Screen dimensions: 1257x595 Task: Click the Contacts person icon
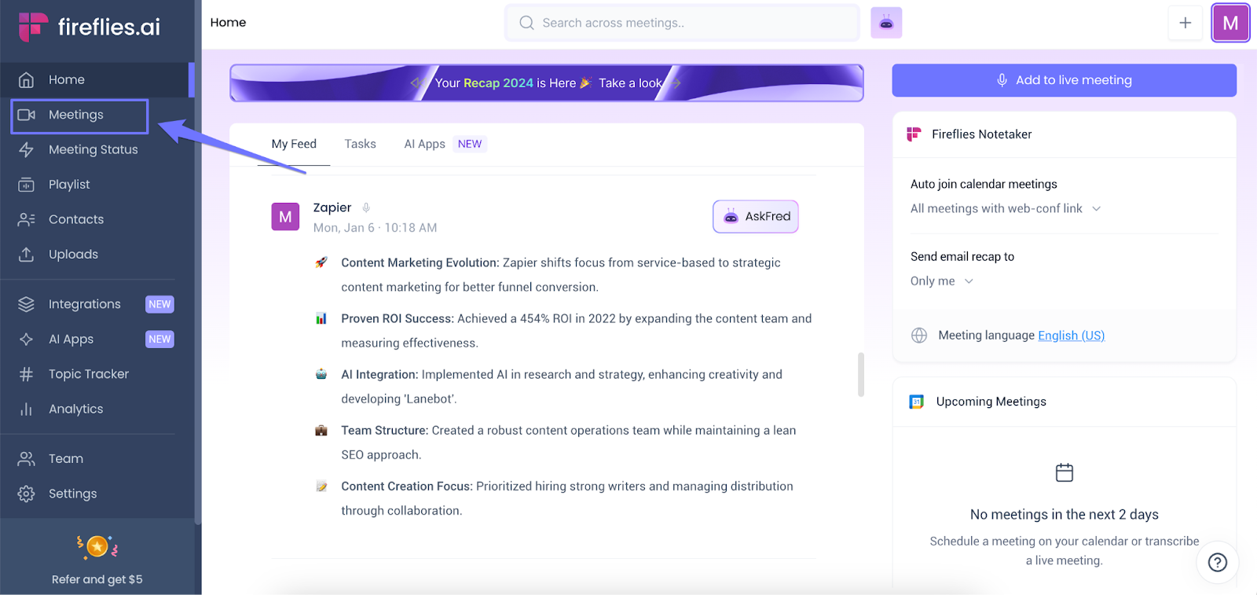(x=26, y=219)
